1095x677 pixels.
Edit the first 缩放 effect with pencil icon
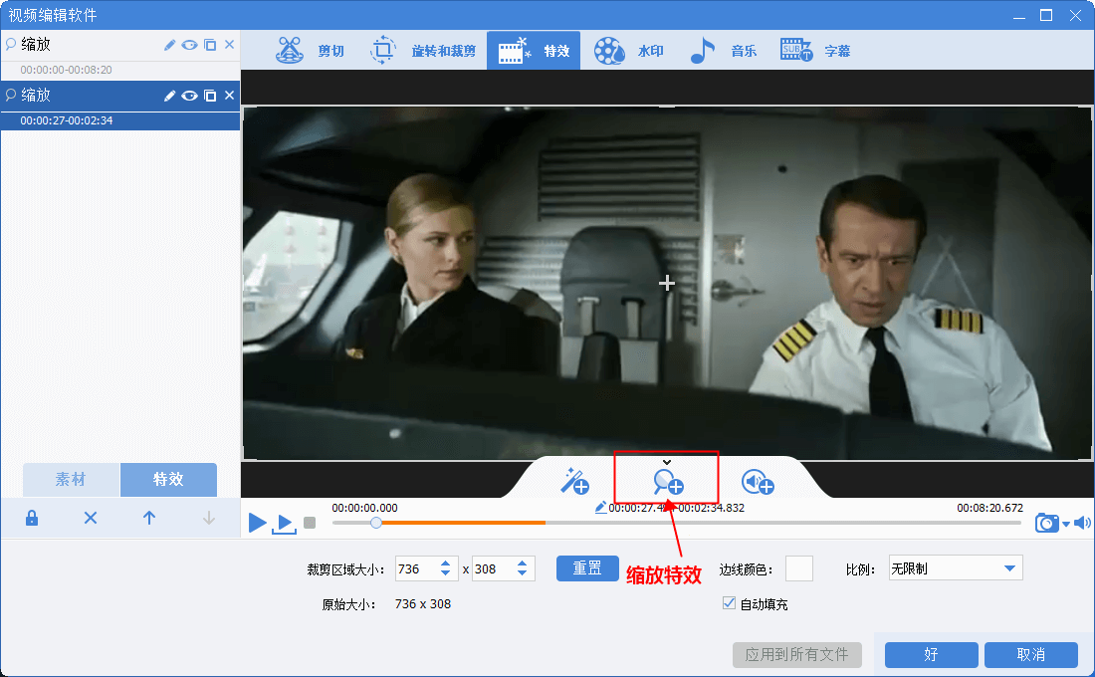(169, 45)
